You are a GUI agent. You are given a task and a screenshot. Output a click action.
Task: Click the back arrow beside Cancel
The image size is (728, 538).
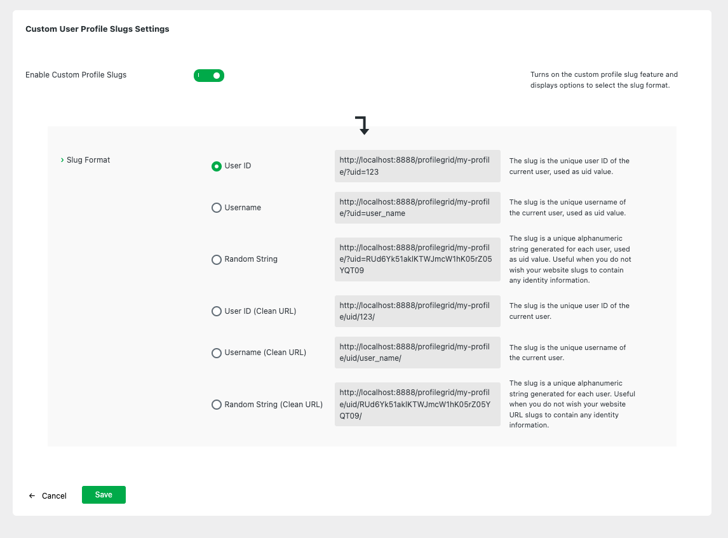pyautogui.click(x=32, y=496)
